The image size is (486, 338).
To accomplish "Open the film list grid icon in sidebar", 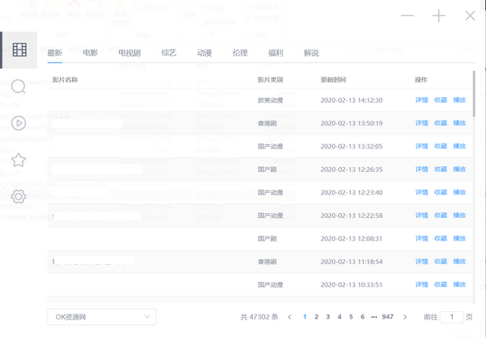I will (19, 50).
